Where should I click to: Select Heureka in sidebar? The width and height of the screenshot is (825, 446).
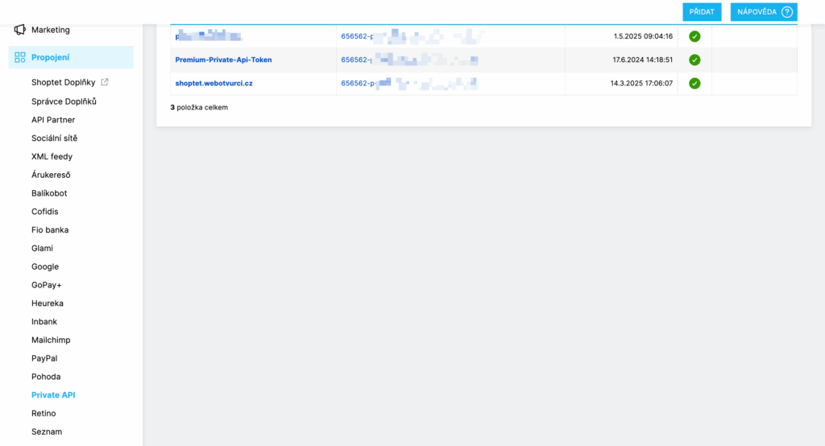pos(48,304)
